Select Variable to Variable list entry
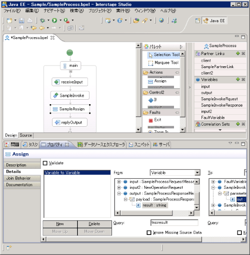The height and width of the screenshot is (255, 250). click(x=77, y=173)
